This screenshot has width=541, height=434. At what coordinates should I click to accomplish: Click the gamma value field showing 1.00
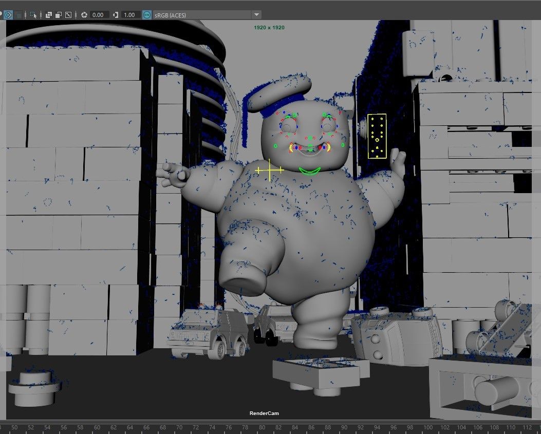[x=129, y=15]
